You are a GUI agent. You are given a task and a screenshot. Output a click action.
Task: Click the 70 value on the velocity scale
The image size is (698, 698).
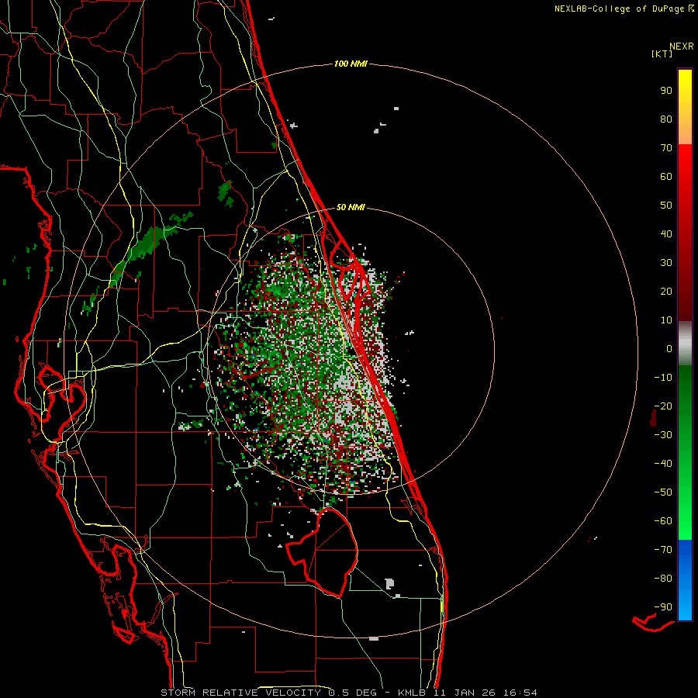666,148
